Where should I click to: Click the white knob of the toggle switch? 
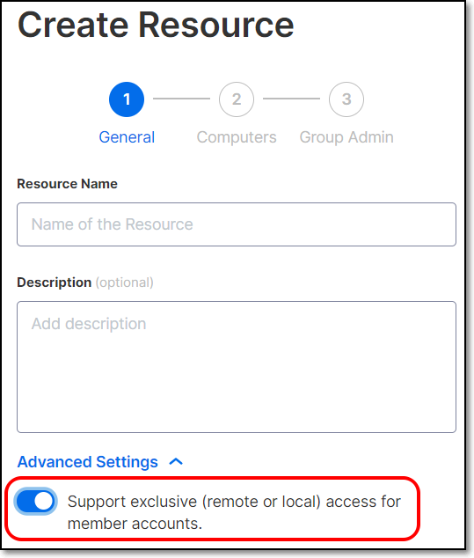pyautogui.click(x=44, y=502)
